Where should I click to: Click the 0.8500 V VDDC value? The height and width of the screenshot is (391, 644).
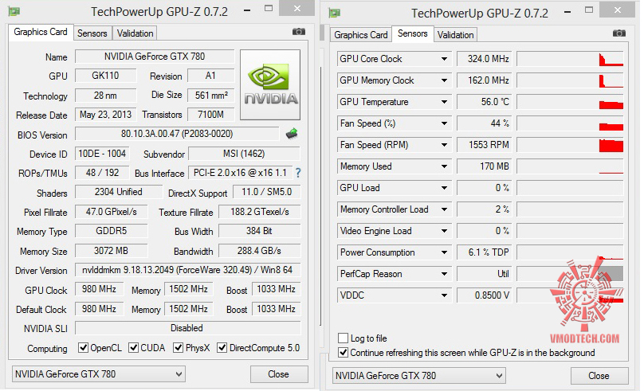coord(484,295)
